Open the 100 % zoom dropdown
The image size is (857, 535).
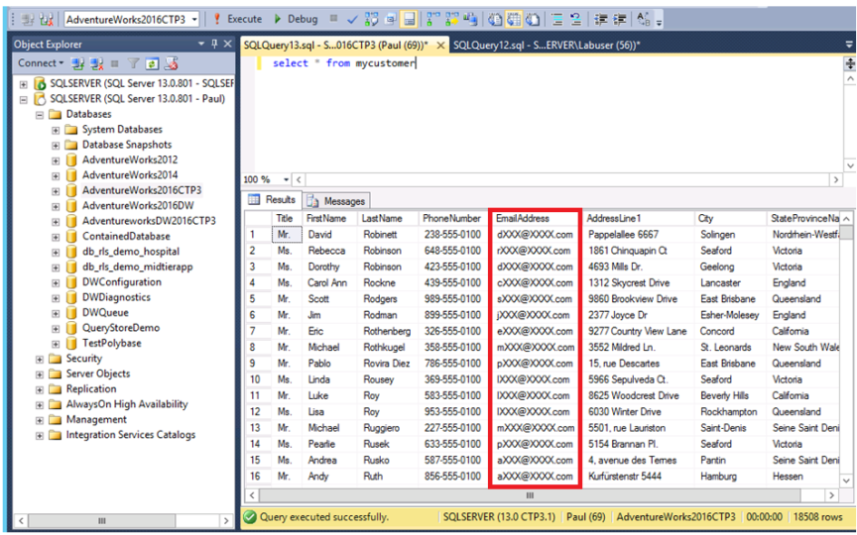(x=286, y=179)
